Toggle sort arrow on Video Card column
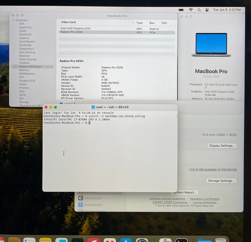The height and width of the screenshot is (242, 251). click(x=133, y=23)
